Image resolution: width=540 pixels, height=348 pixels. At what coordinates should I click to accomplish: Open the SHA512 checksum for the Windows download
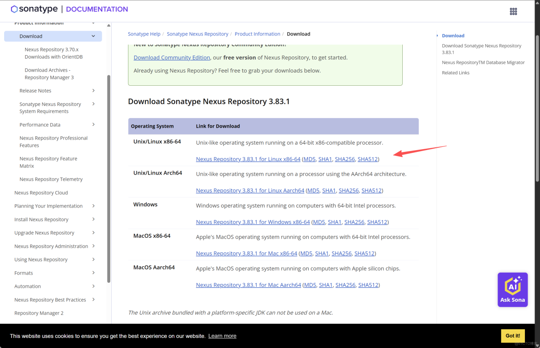pos(377,222)
